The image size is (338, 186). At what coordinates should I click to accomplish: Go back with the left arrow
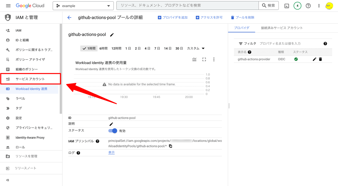coord(69,17)
